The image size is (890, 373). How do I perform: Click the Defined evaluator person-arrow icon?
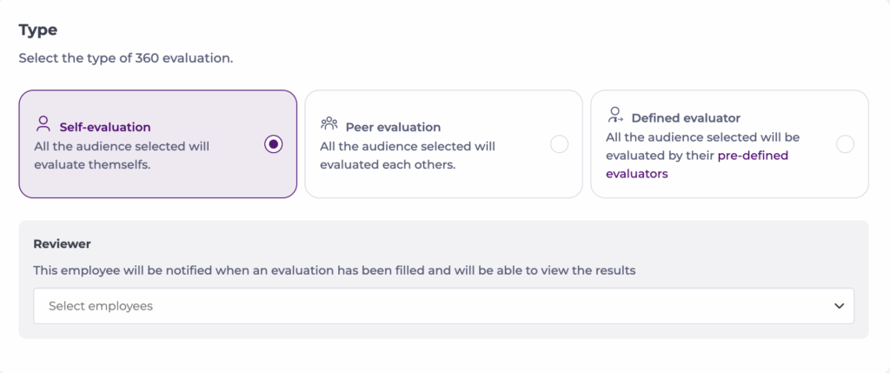[615, 116]
